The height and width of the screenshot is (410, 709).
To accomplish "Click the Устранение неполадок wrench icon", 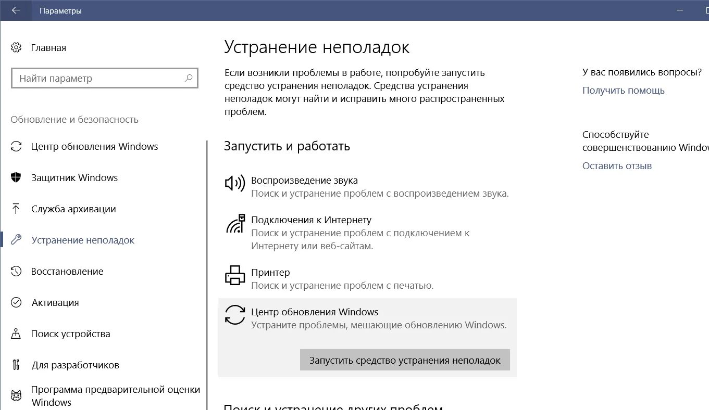I will 16,240.
